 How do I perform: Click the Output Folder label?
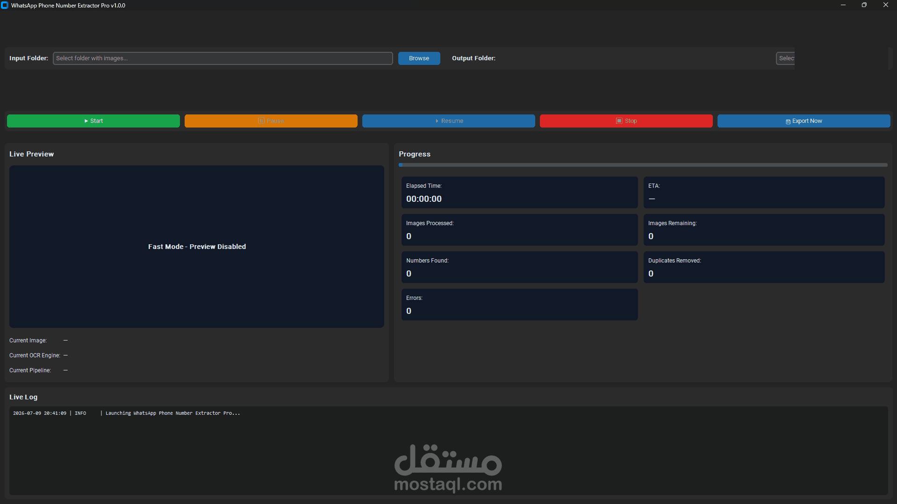tap(474, 58)
